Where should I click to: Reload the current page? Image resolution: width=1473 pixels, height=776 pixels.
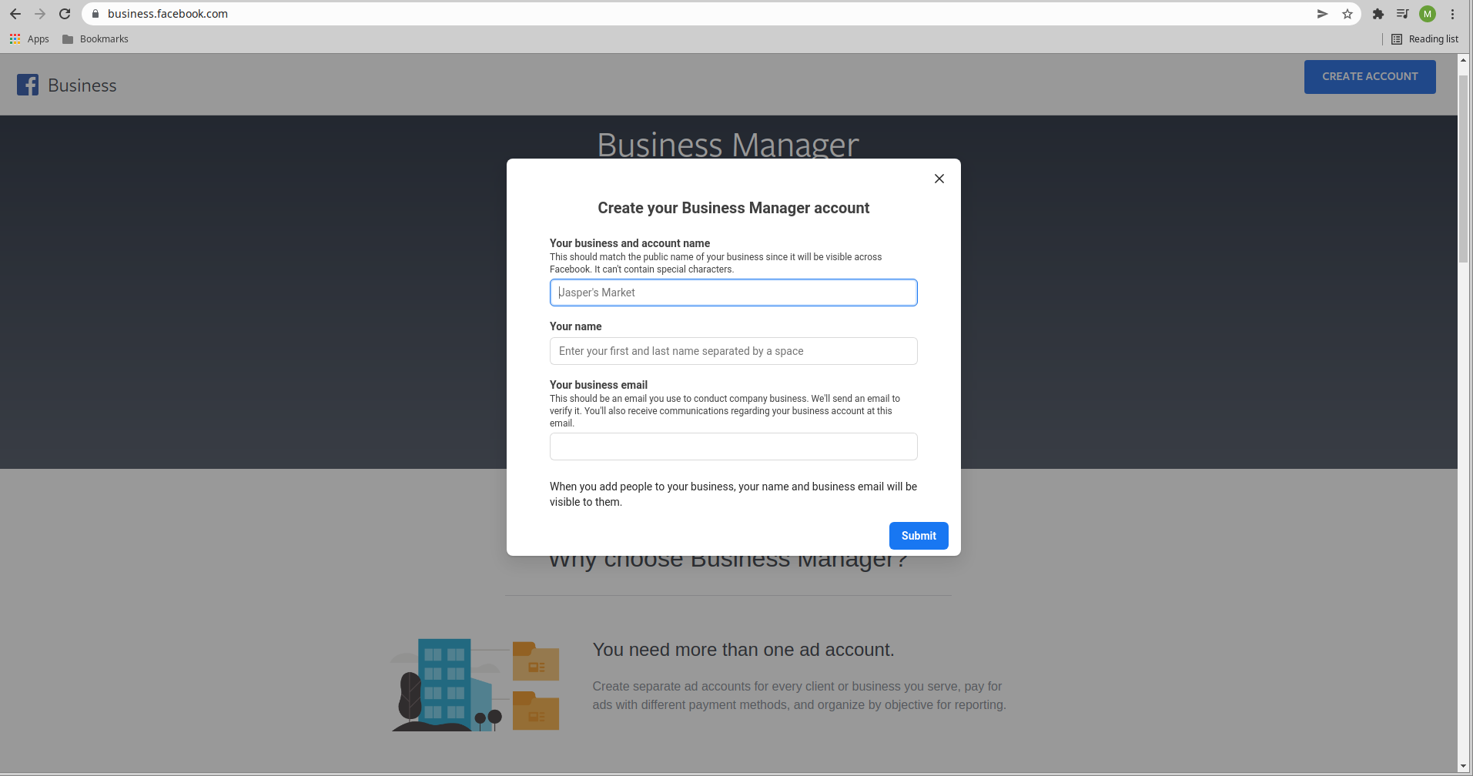(x=65, y=14)
